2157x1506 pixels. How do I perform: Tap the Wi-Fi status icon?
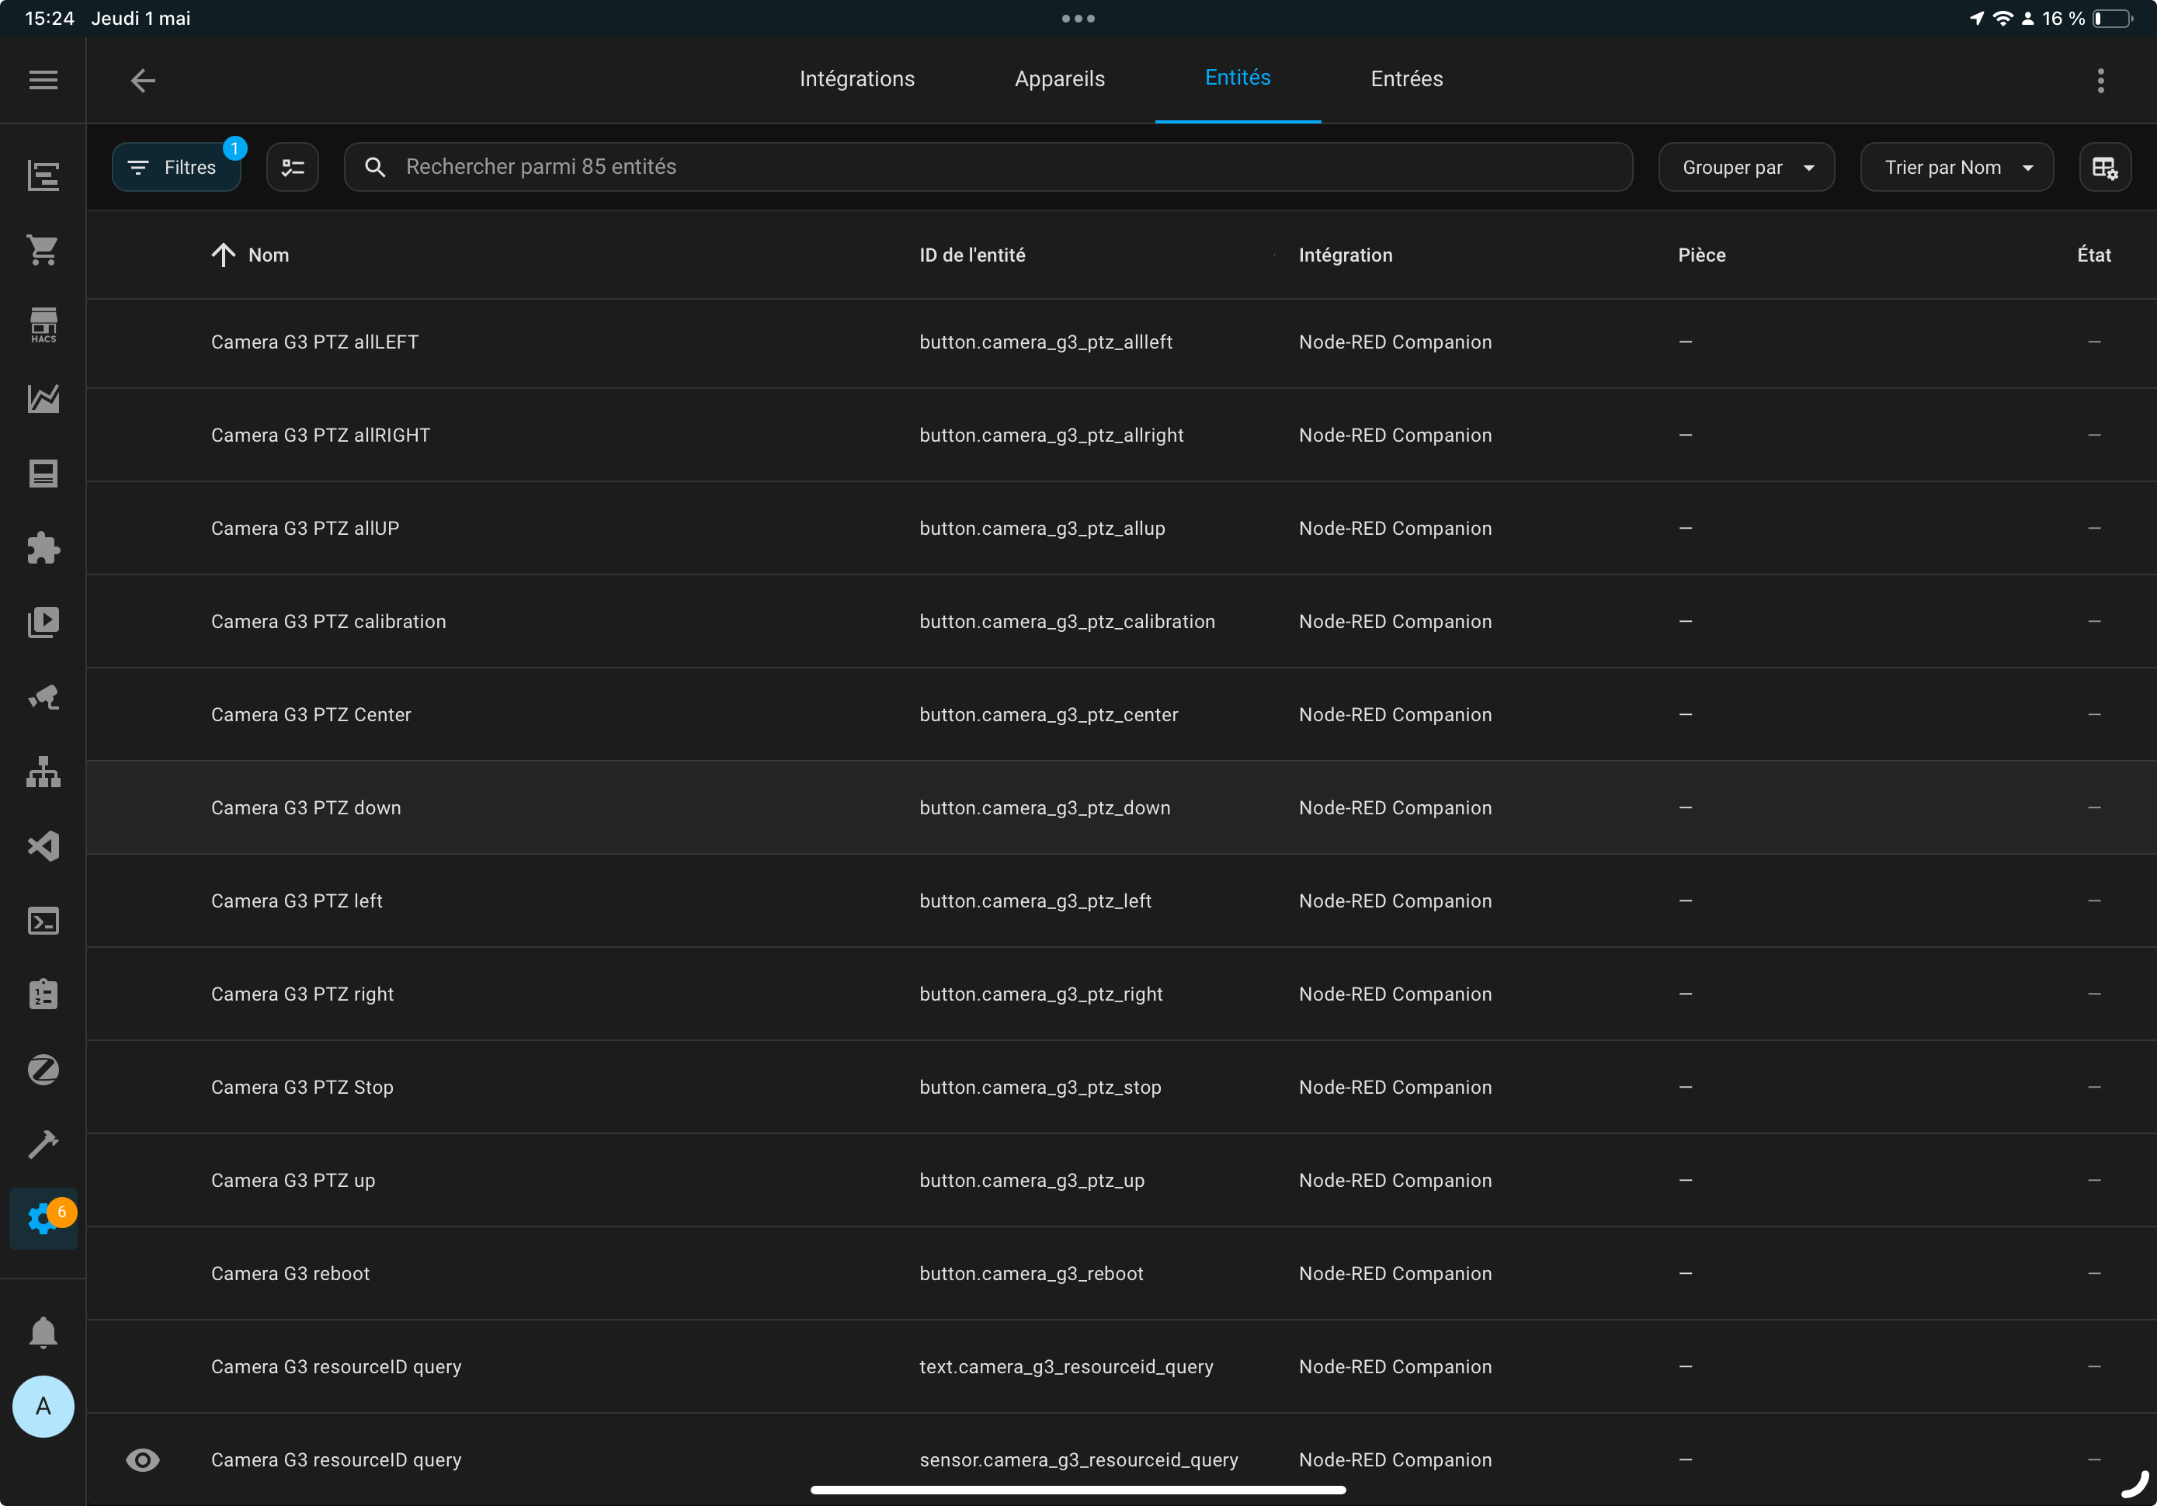click(2003, 18)
